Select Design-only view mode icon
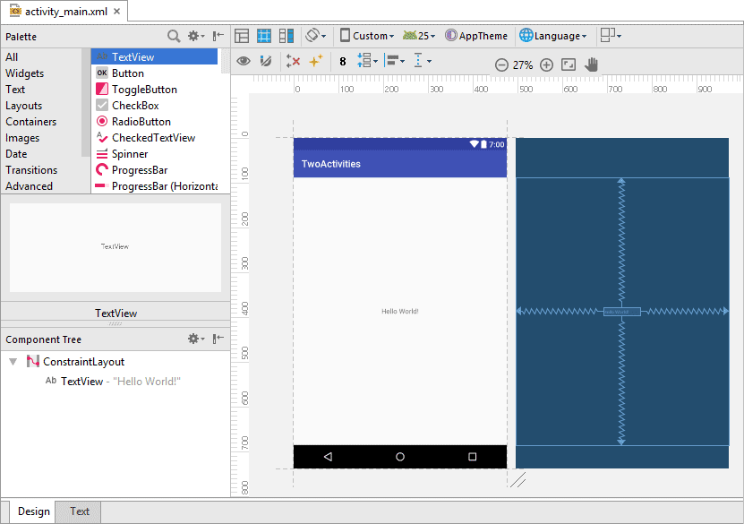Screen dimensions: 744x524 [242, 36]
